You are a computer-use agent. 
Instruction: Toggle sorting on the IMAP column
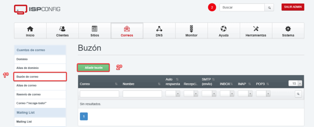click(x=250, y=84)
